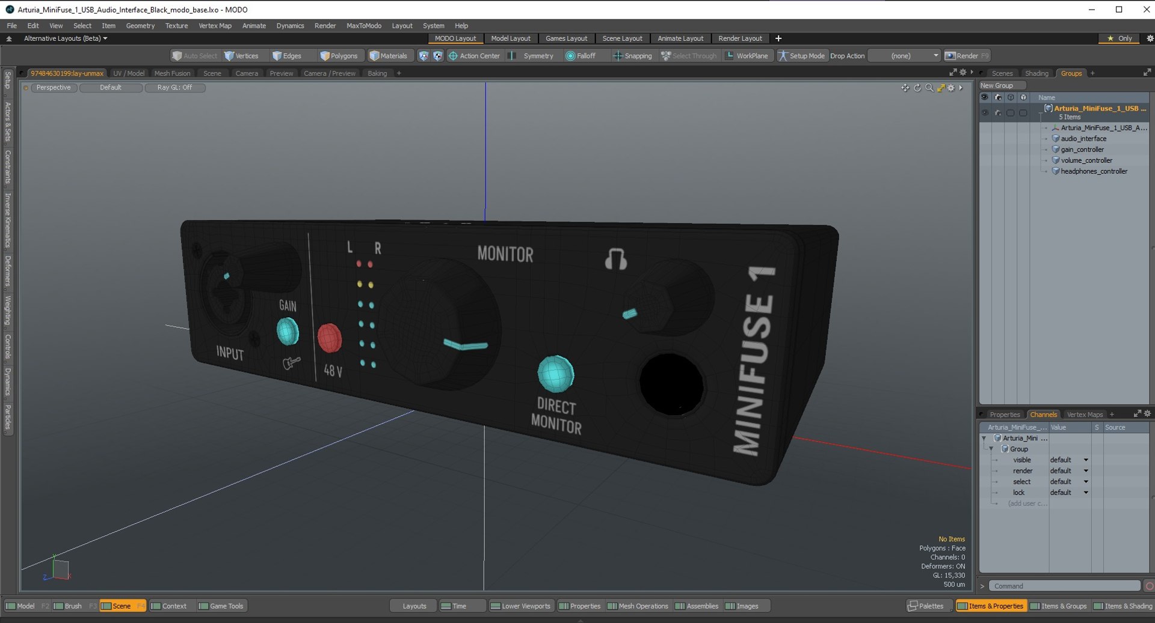This screenshot has width=1155, height=623.
Task: Select the Polygons selection mode
Action: click(x=339, y=56)
